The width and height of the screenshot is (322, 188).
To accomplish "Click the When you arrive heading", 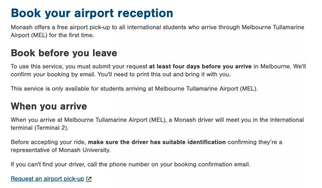I will (x=49, y=106).
